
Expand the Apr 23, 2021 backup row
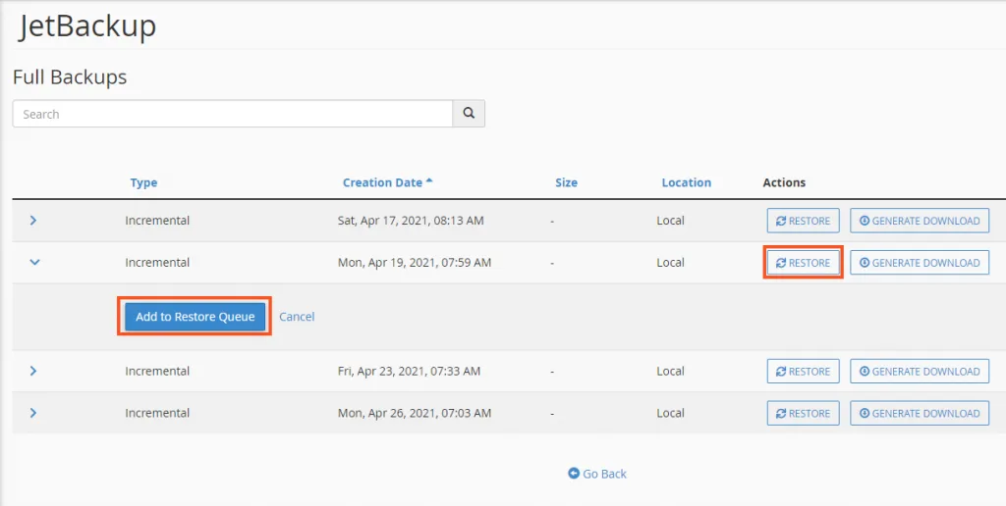(x=33, y=372)
